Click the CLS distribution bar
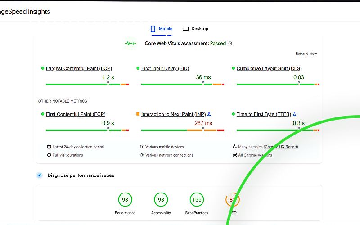Viewport: 360px width, 225px height. (278, 84)
